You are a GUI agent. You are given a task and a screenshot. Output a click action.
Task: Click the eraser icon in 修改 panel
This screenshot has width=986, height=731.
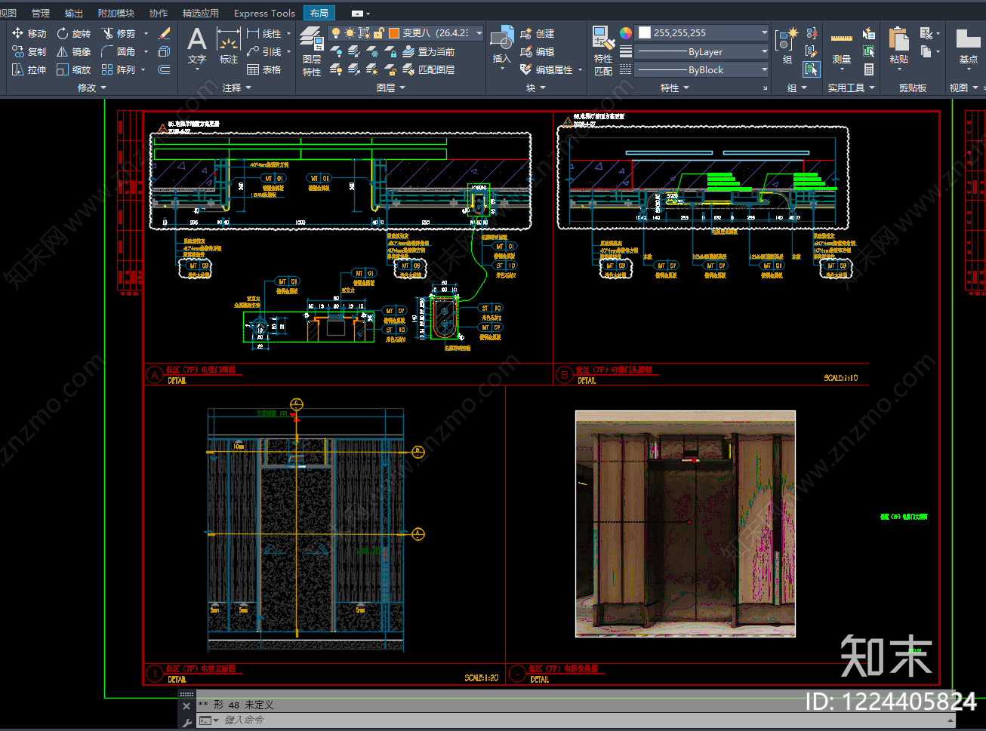164,33
